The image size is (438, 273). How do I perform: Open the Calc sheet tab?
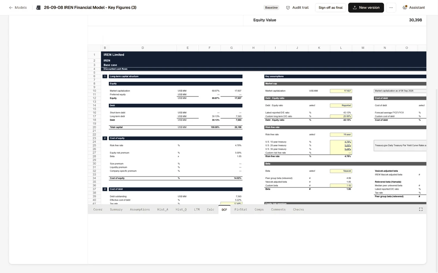coord(211,210)
